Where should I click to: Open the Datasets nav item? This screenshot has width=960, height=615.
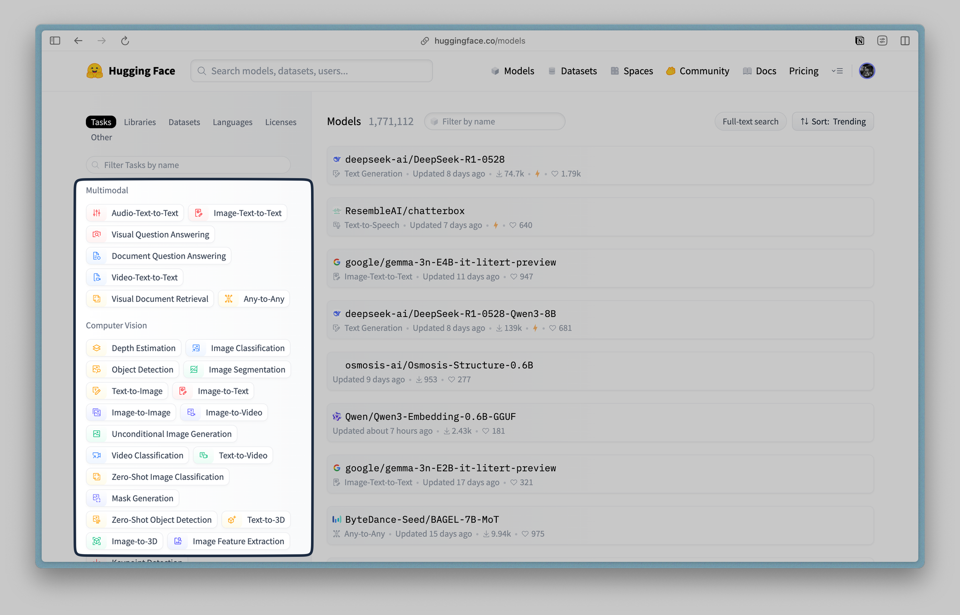pyautogui.click(x=573, y=71)
